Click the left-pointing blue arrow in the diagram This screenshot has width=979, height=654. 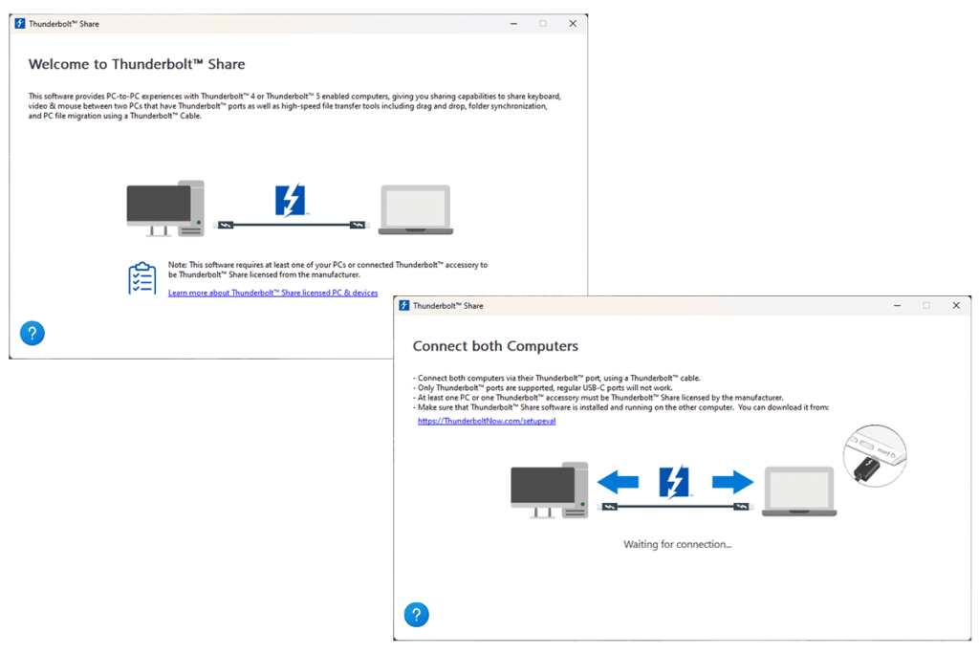coord(618,482)
